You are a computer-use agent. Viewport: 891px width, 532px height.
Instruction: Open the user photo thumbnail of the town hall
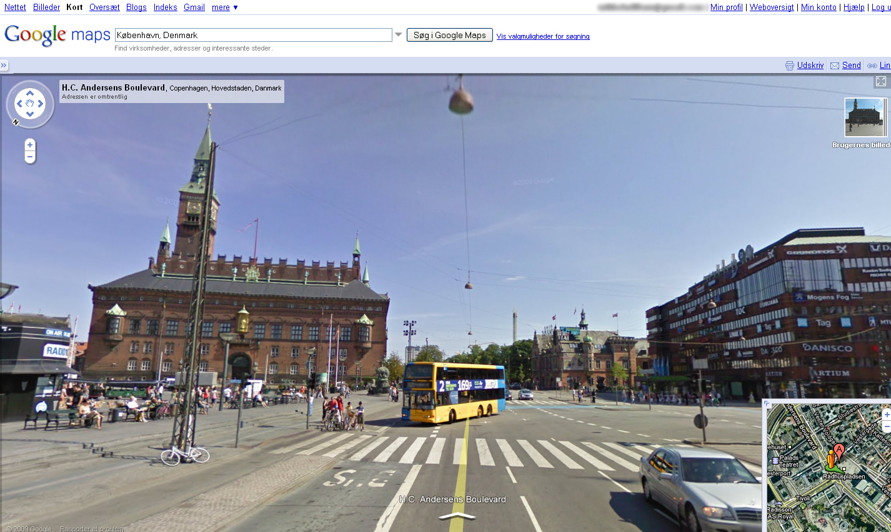coord(865,117)
